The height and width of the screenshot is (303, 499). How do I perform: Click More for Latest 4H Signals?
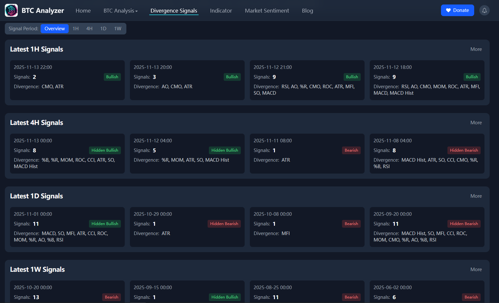(476, 122)
